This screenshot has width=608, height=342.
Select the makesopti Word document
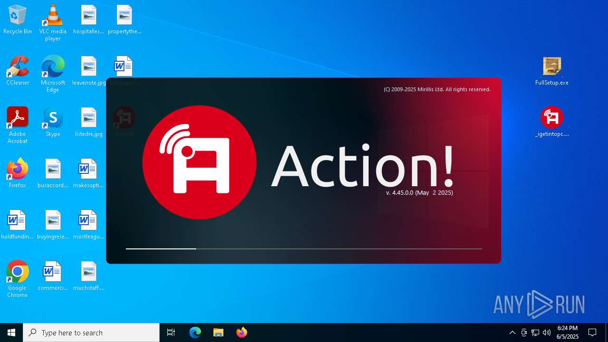pyautogui.click(x=88, y=173)
